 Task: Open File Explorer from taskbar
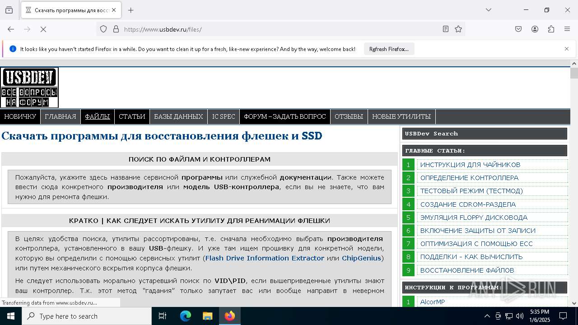[207, 316]
